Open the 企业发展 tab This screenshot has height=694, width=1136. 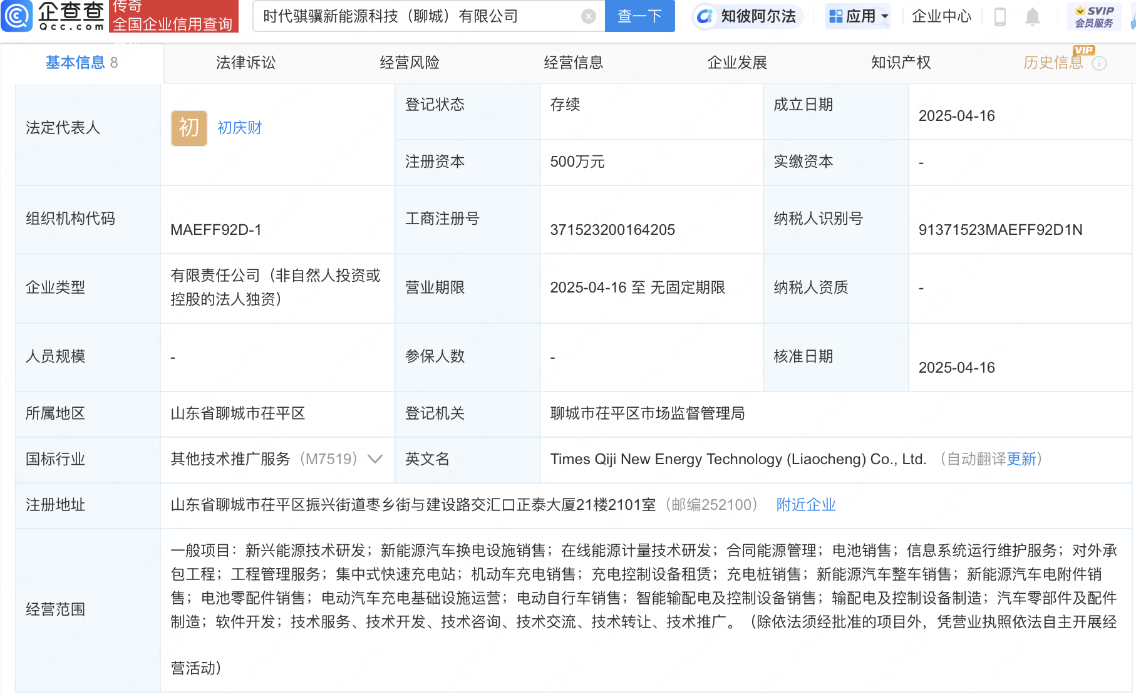(736, 63)
